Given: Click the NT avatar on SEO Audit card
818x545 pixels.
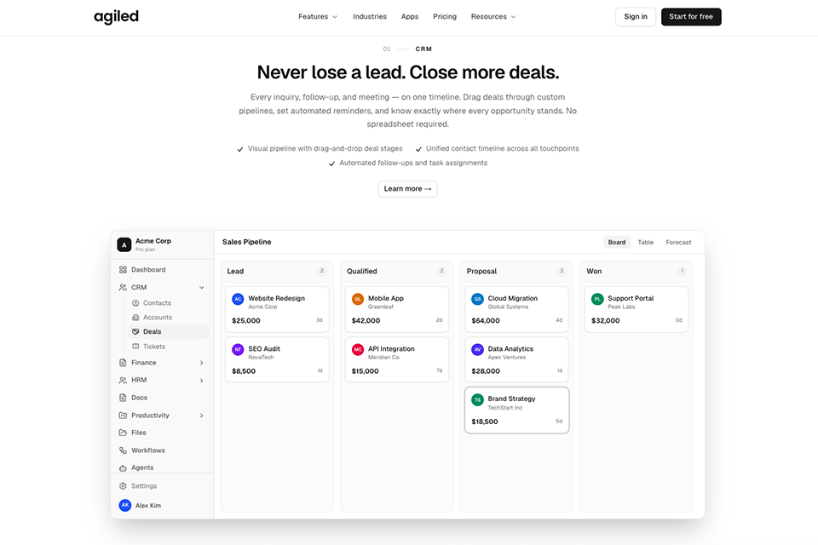Looking at the screenshot, I should [238, 349].
